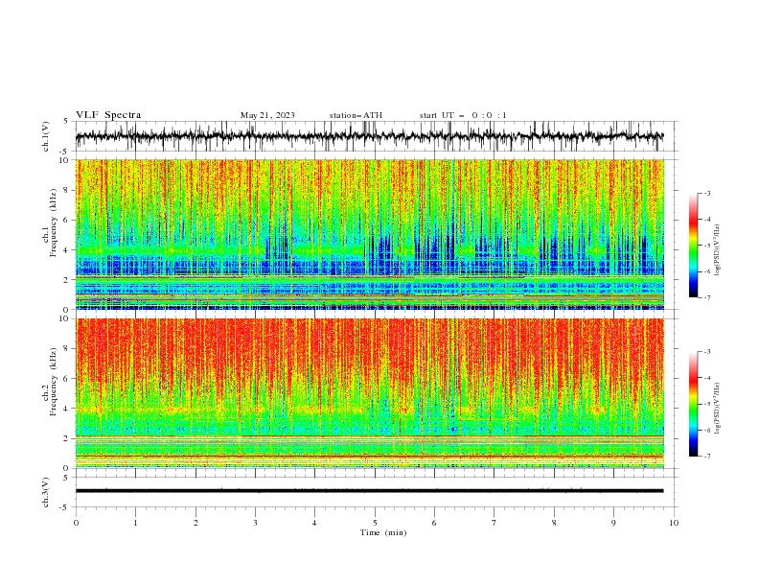Select the "start UT = 0:0:1" text

(463, 115)
